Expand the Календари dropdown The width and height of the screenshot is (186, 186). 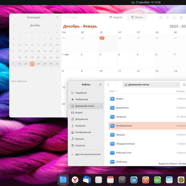[x=35, y=17]
